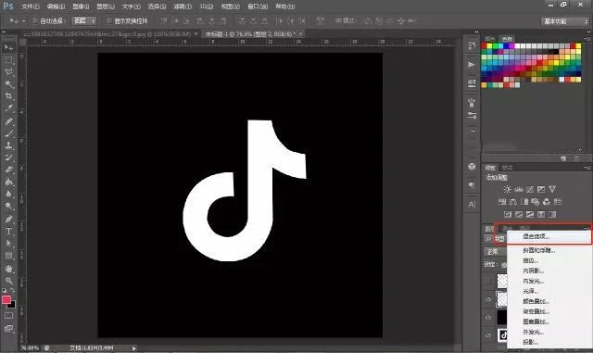Select the Zoom tool in toolbox

(8, 281)
